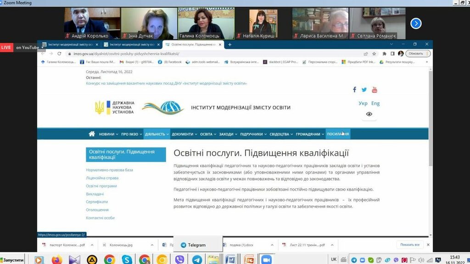470x264 pixels.
Task: Expand the ДОКУМЕНТИ dropdown menu
Action: pos(184,134)
